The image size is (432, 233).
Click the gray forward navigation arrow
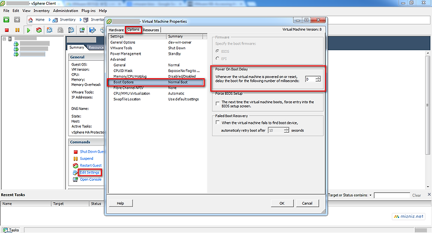[x=17, y=20]
